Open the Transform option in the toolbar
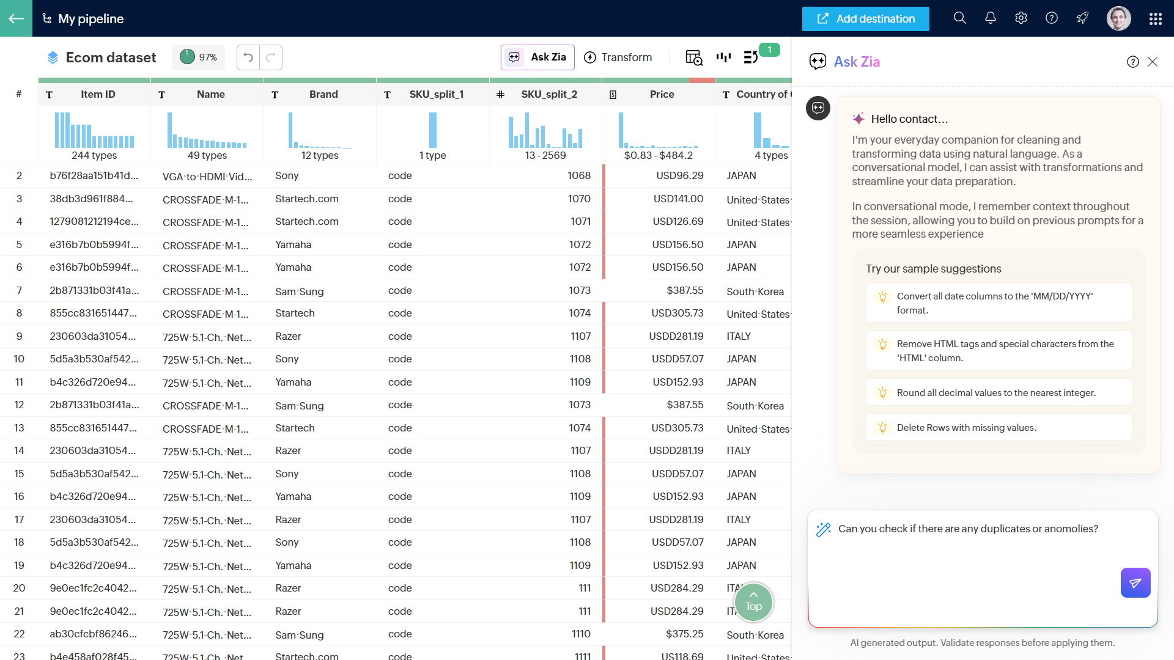Screen dimensions: 1174x660 pyautogui.click(x=618, y=57)
